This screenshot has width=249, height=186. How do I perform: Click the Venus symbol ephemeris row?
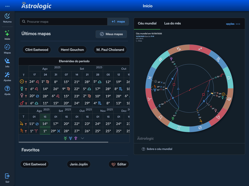pyautogui.click(x=22, y=96)
